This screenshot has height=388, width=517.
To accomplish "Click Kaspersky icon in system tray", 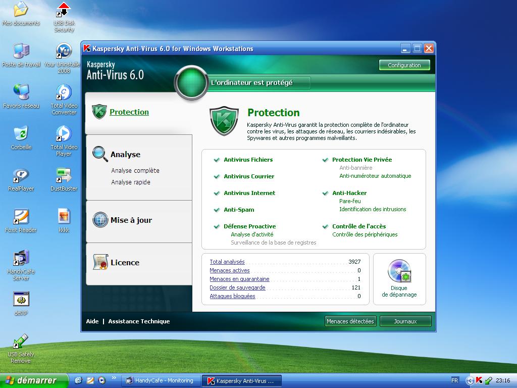I will coord(479,380).
